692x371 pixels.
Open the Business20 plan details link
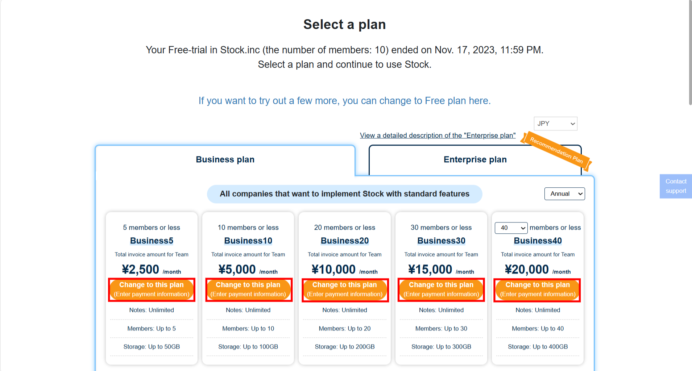[345, 241]
